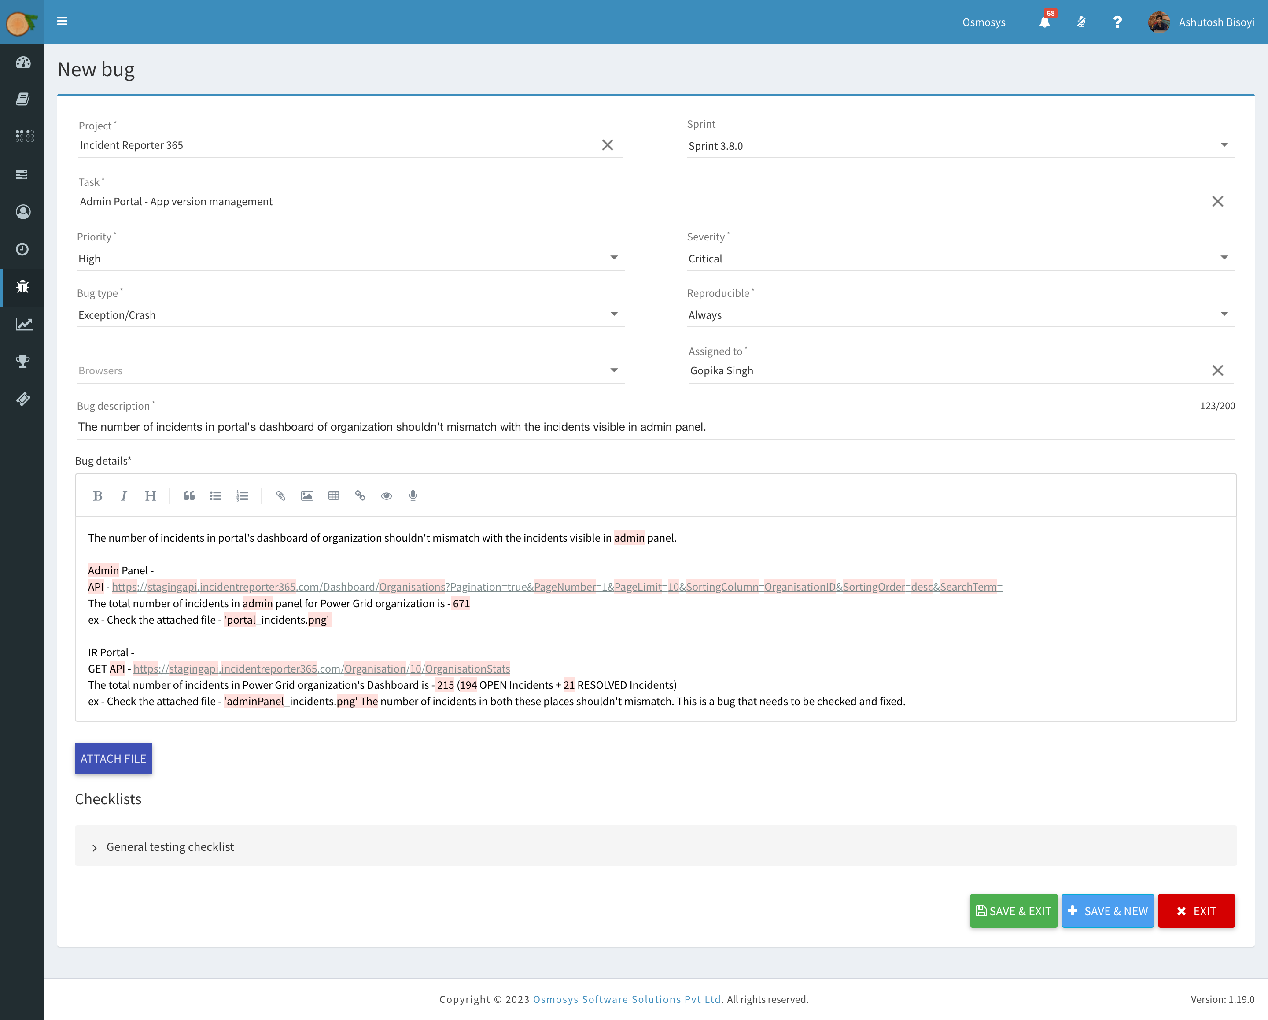The height and width of the screenshot is (1020, 1268).
Task: Clear the Assigned to Gopika Singh field
Action: click(x=1217, y=370)
